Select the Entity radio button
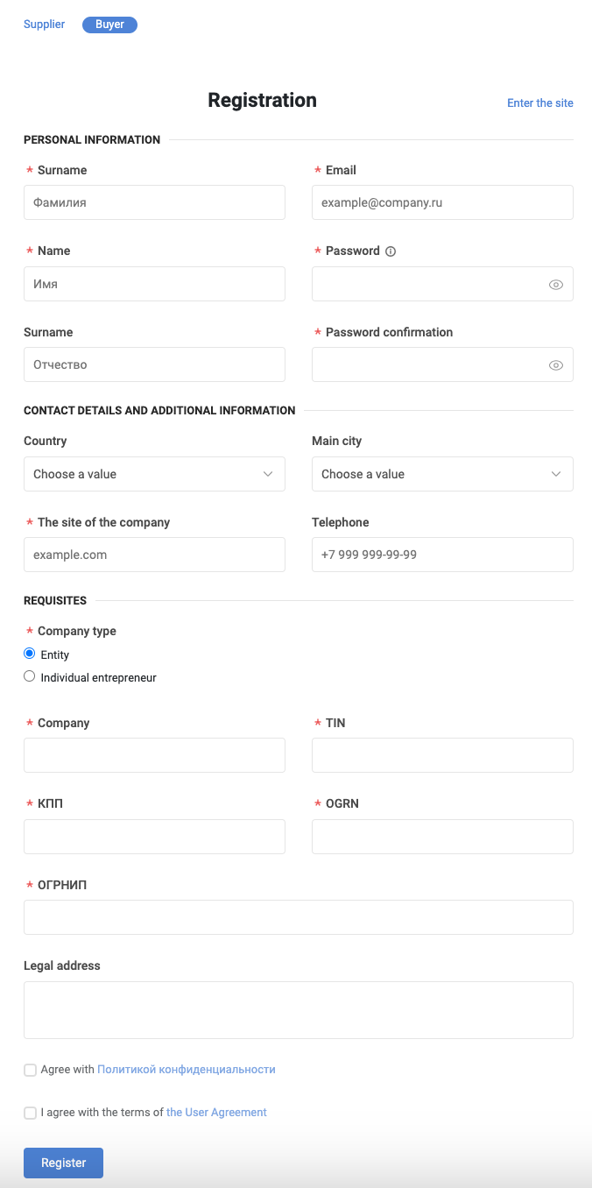 pos(30,654)
